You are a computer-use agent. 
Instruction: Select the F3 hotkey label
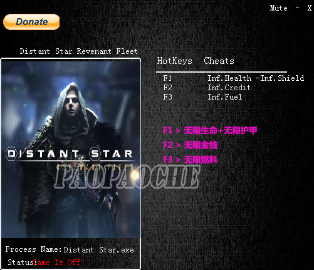click(x=167, y=97)
